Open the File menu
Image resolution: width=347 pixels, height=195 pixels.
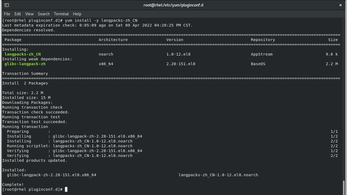click(7, 14)
